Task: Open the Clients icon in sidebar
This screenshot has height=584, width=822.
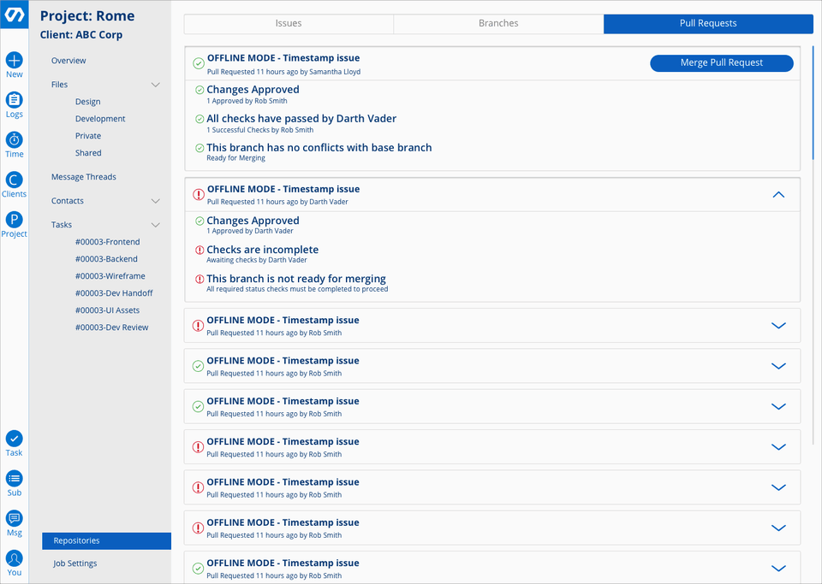Action: tap(15, 180)
